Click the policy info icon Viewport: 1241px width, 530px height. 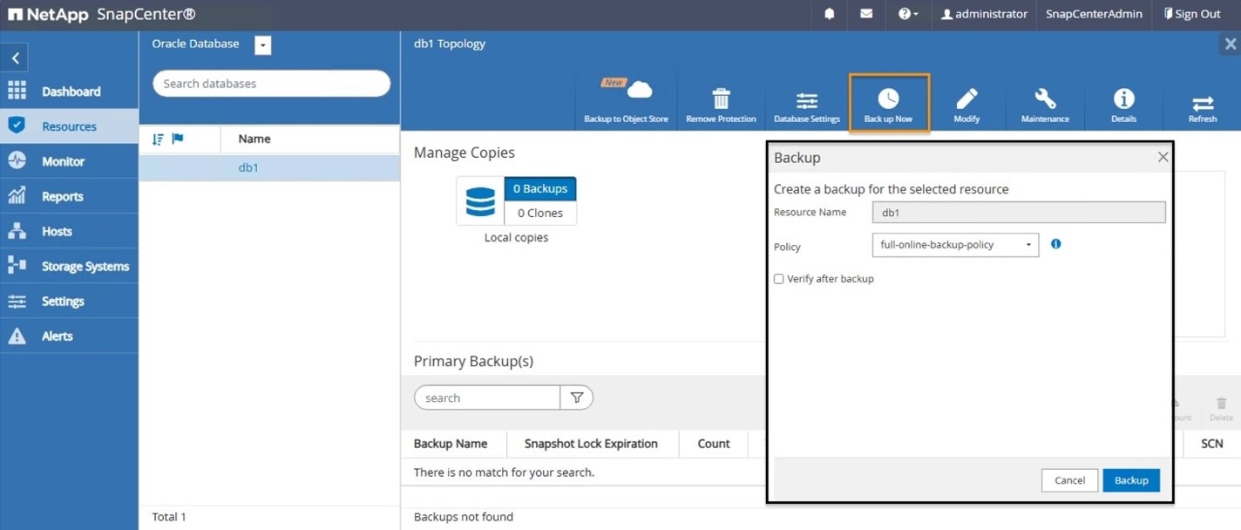pos(1055,244)
